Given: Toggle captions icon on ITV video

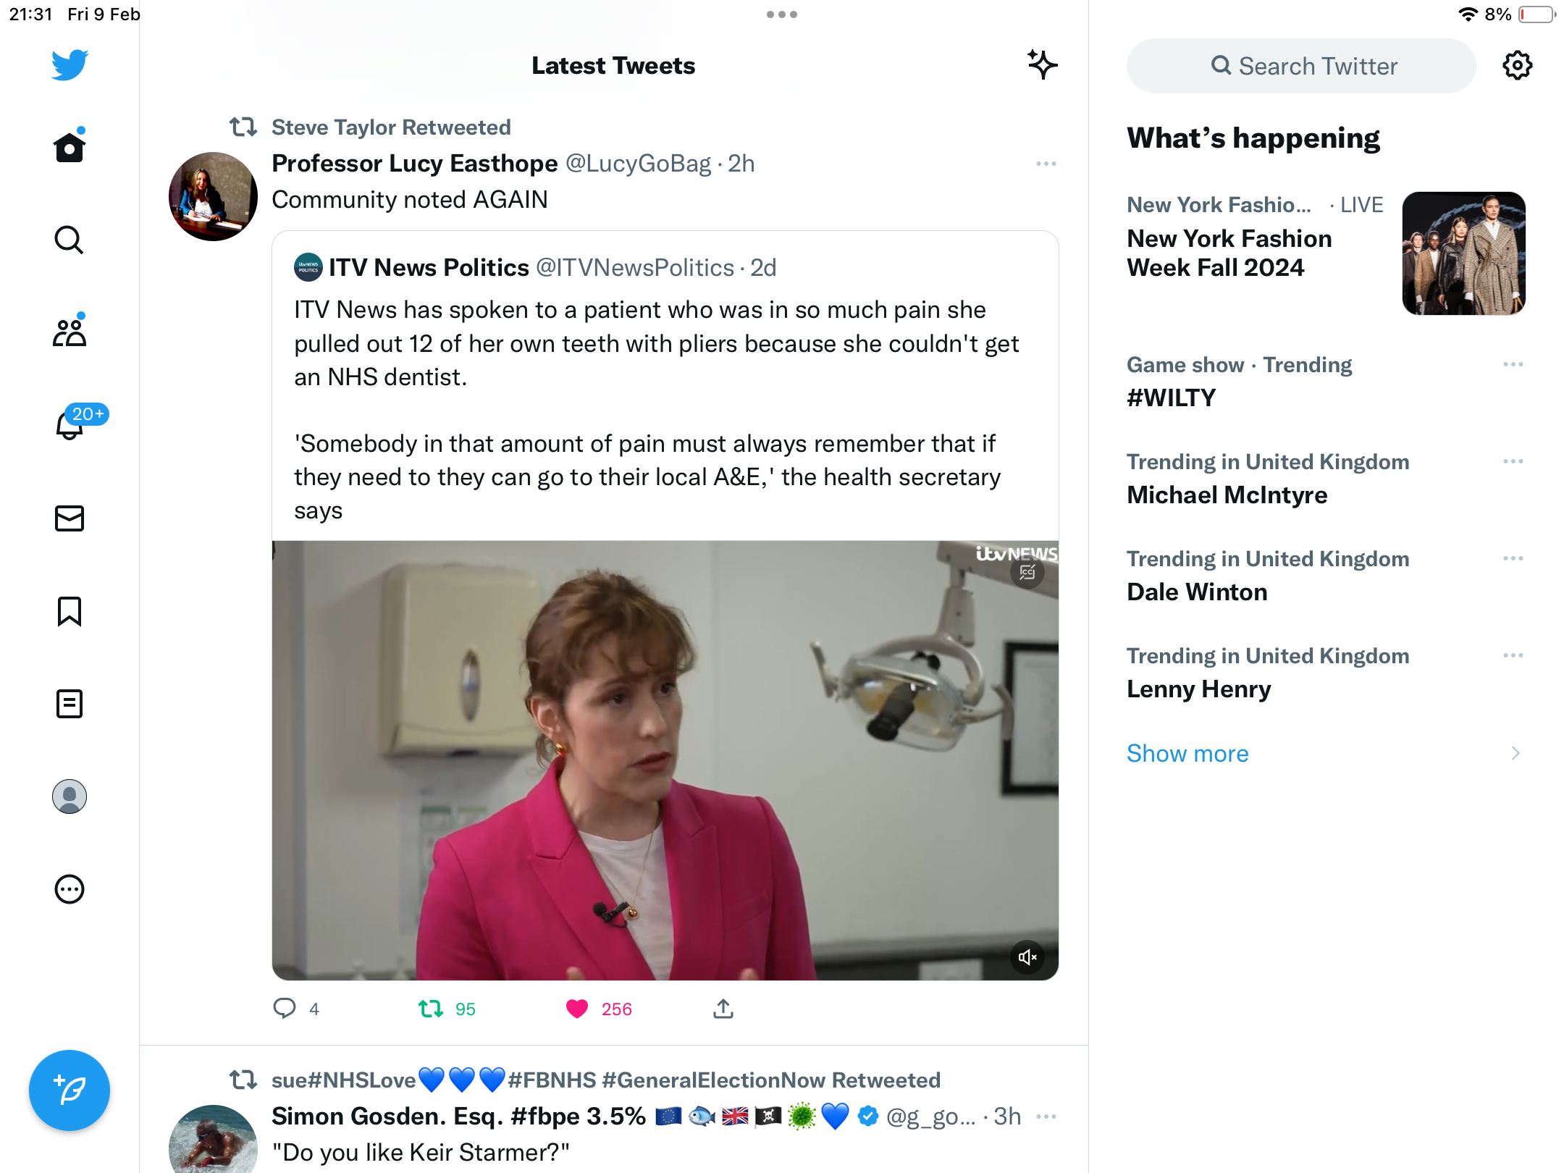Looking at the screenshot, I should [x=1027, y=573].
